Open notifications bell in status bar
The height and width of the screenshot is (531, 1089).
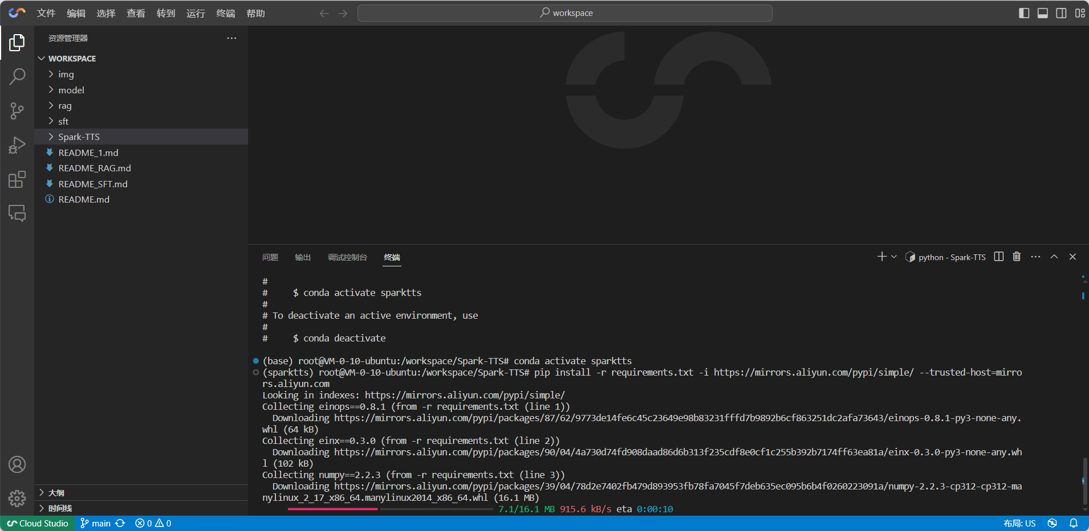click(x=1074, y=524)
